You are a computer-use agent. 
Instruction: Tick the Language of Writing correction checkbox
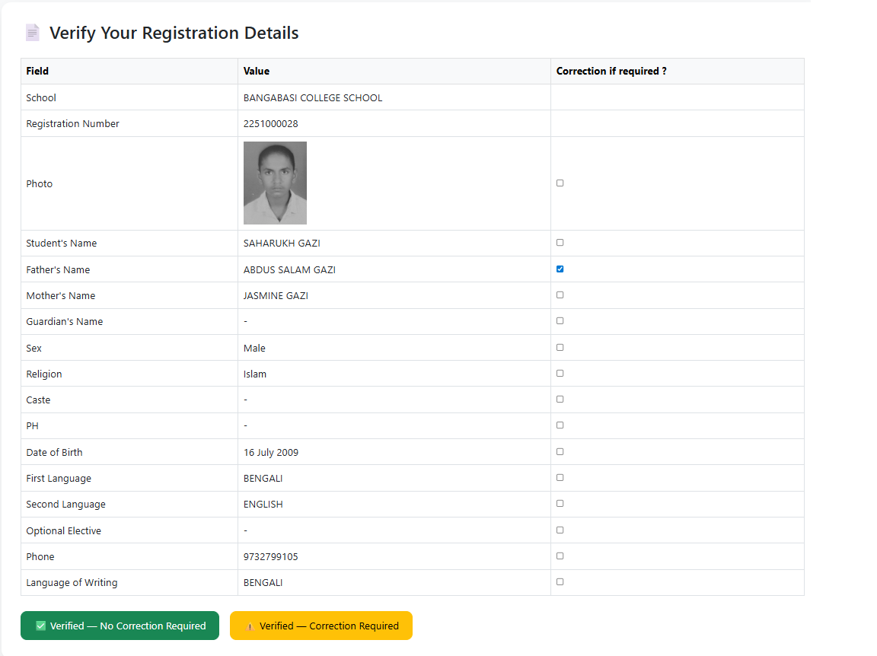[560, 581]
